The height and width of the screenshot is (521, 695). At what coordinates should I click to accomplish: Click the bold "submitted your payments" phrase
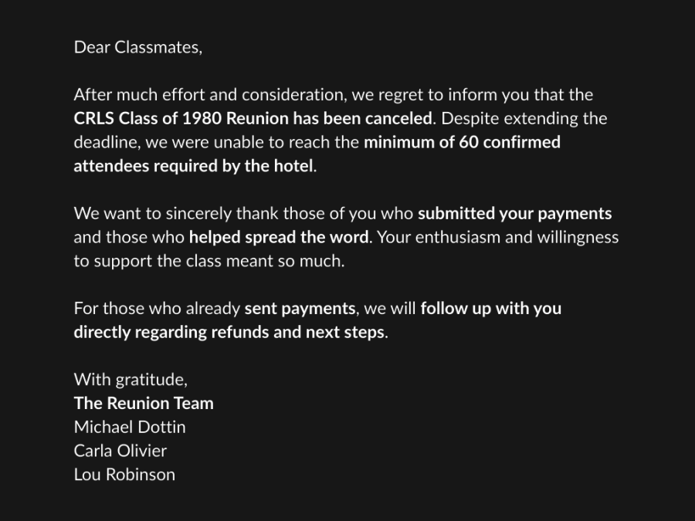pos(514,214)
